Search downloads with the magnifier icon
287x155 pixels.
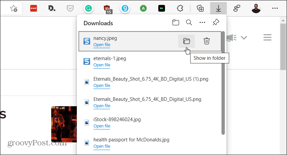pos(189,23)
